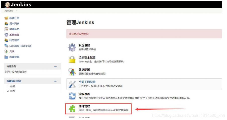The width and height of the screenshot is (227, 120).
Task: Open the 全局工具配置 link
Action: tap(87, 82)
